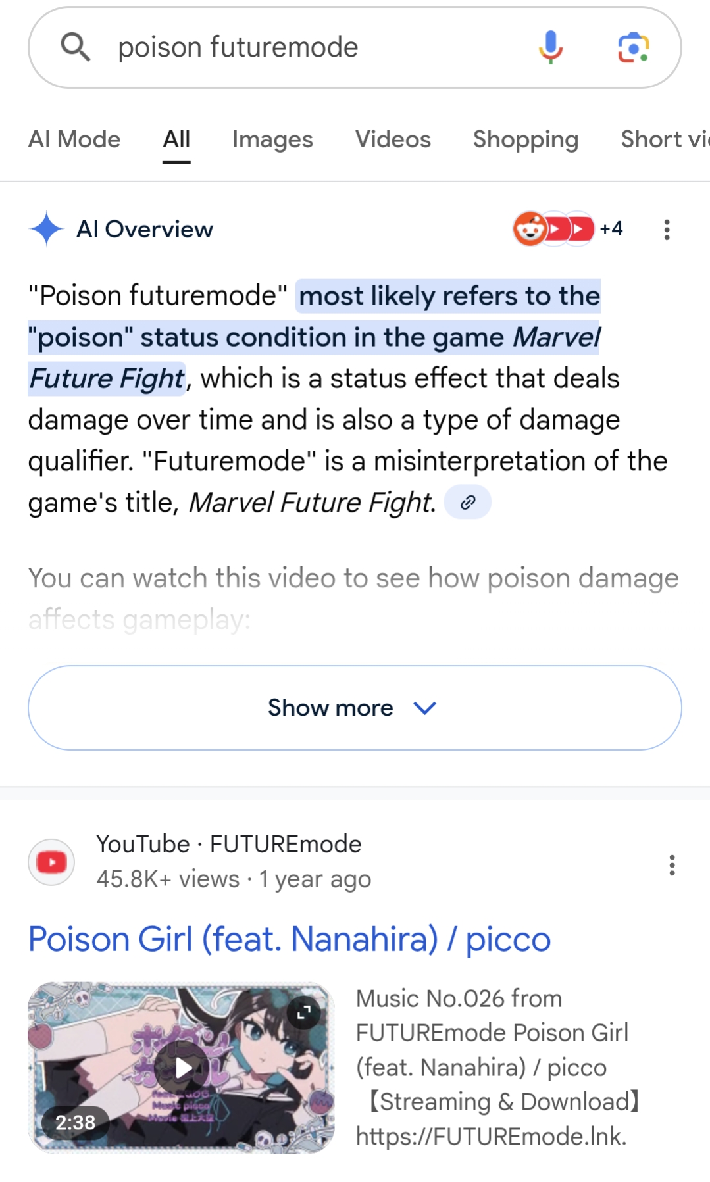710x1182 pixels.
Task: Open Google Lens camera search
Action: pos(633,47)
